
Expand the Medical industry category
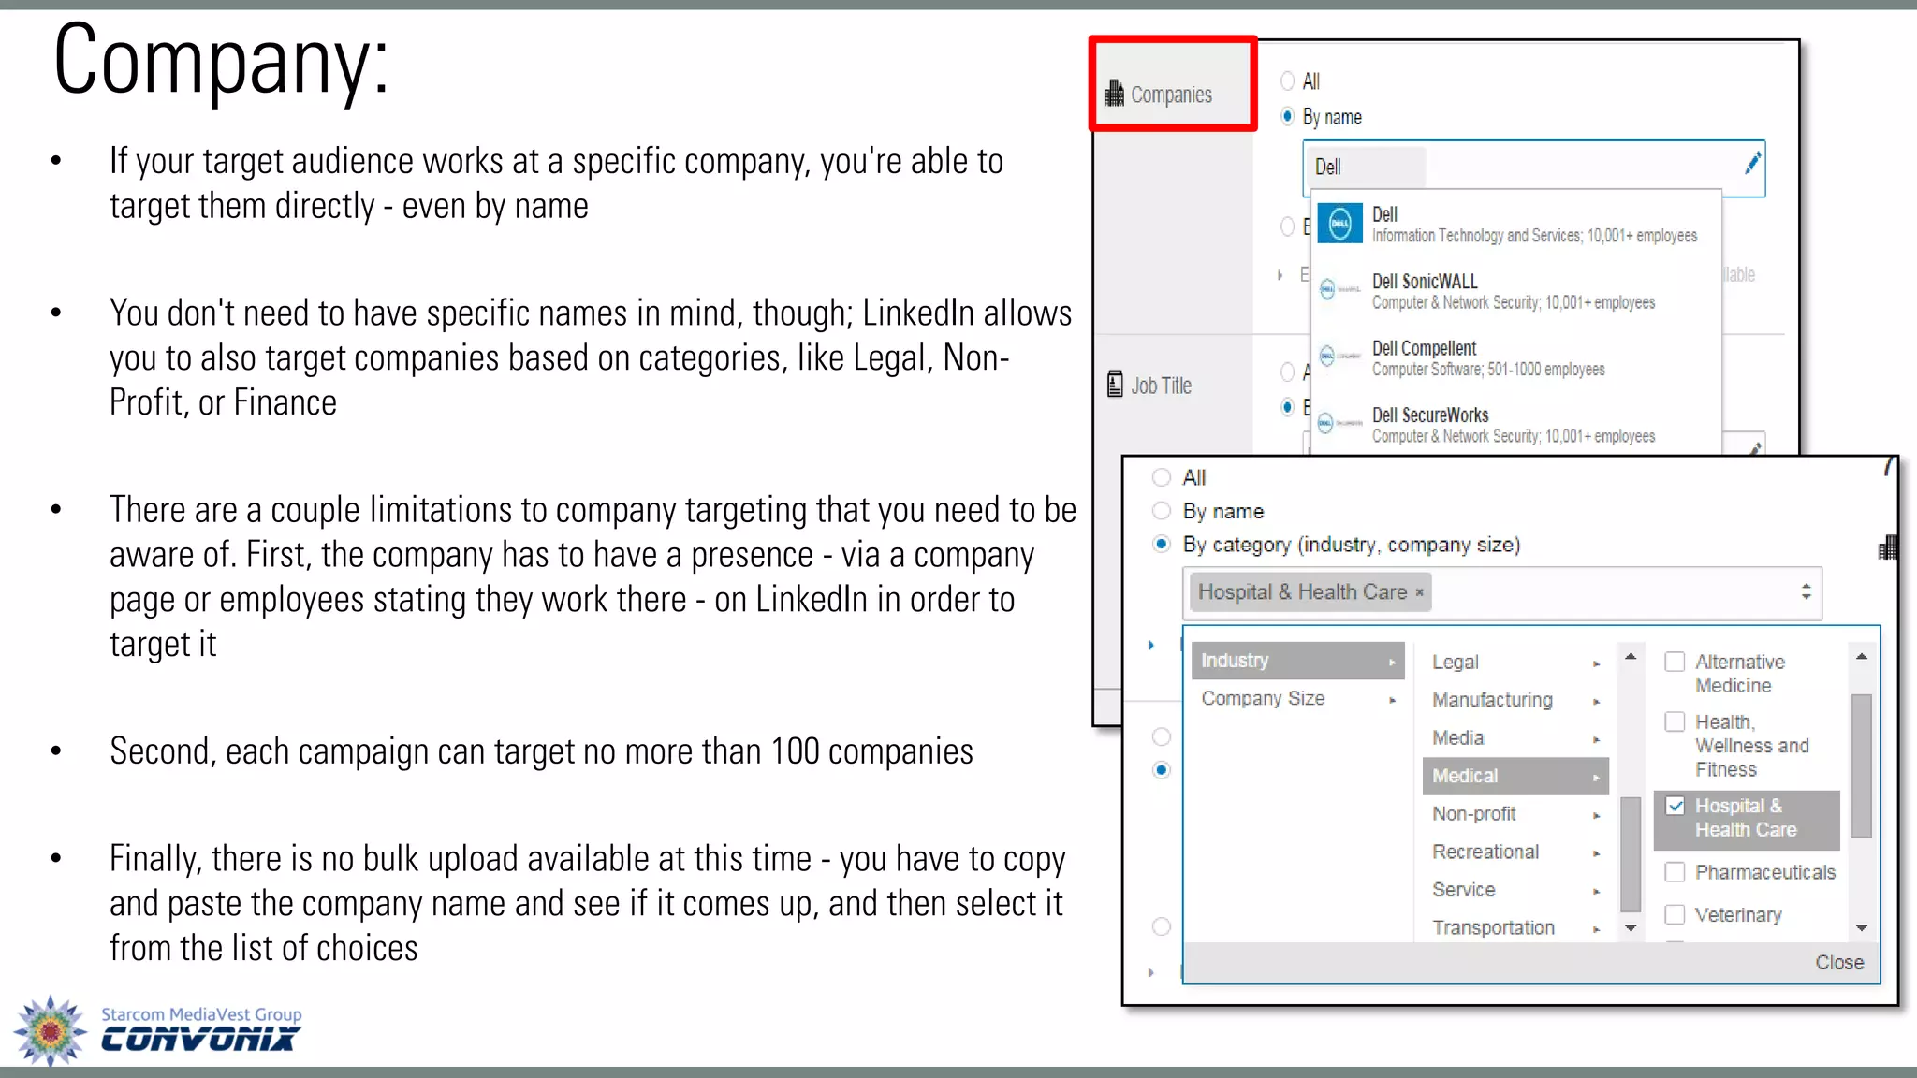pos(1515,776)
